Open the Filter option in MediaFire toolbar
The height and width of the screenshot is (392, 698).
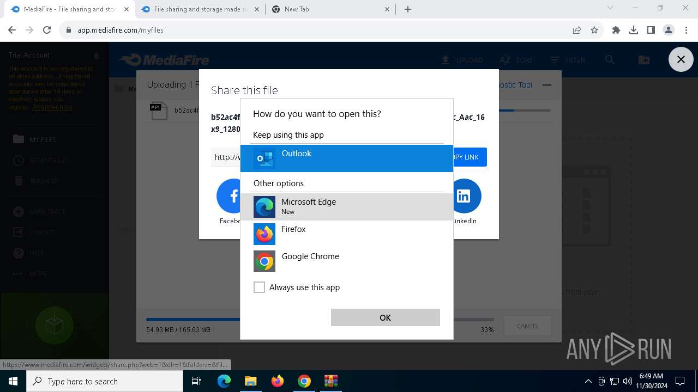click(567, 60)
